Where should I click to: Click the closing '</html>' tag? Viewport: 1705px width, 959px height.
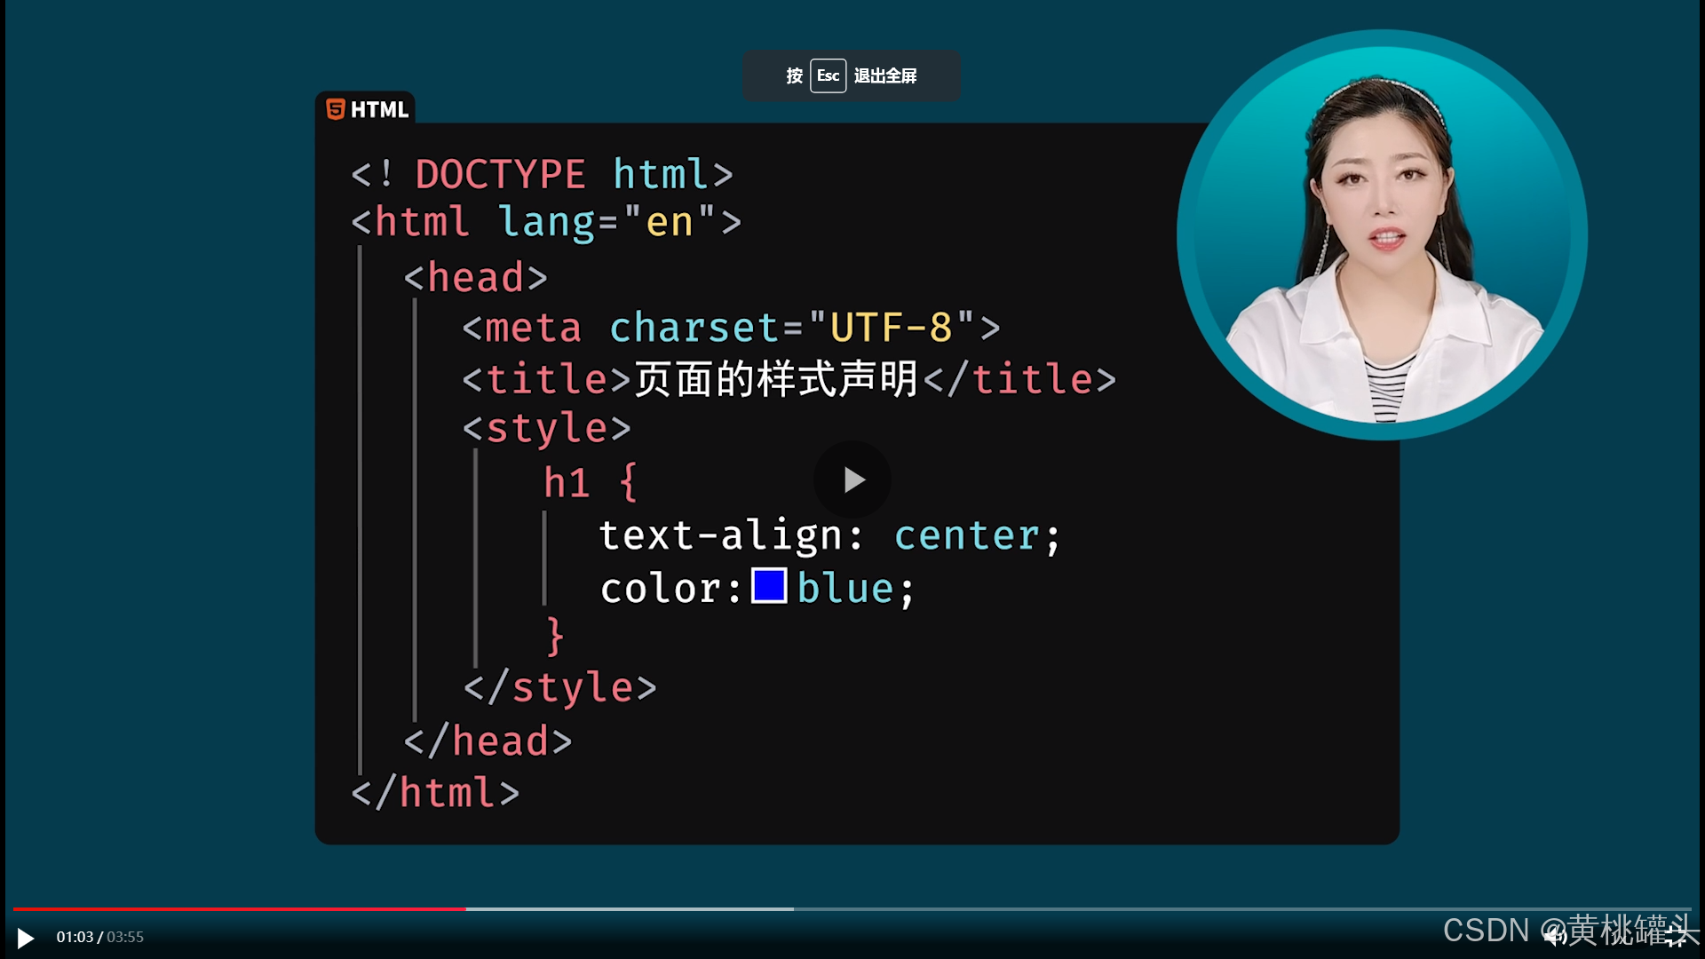click(436, 793)
